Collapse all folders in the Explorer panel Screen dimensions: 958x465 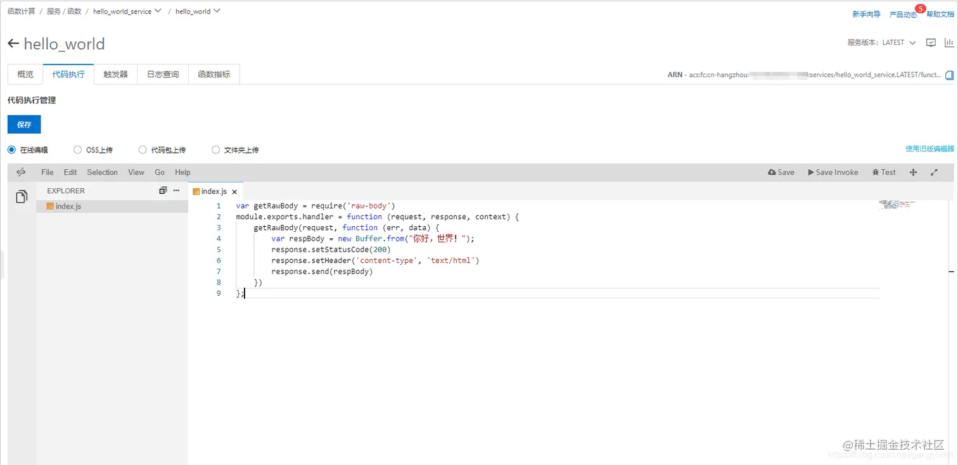point(163,191)
